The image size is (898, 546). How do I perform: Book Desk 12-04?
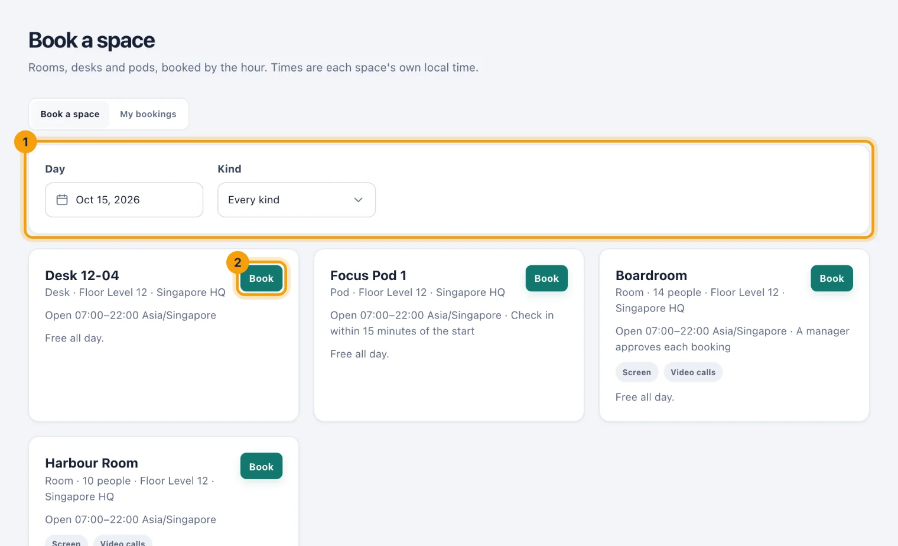click(261, 278)
